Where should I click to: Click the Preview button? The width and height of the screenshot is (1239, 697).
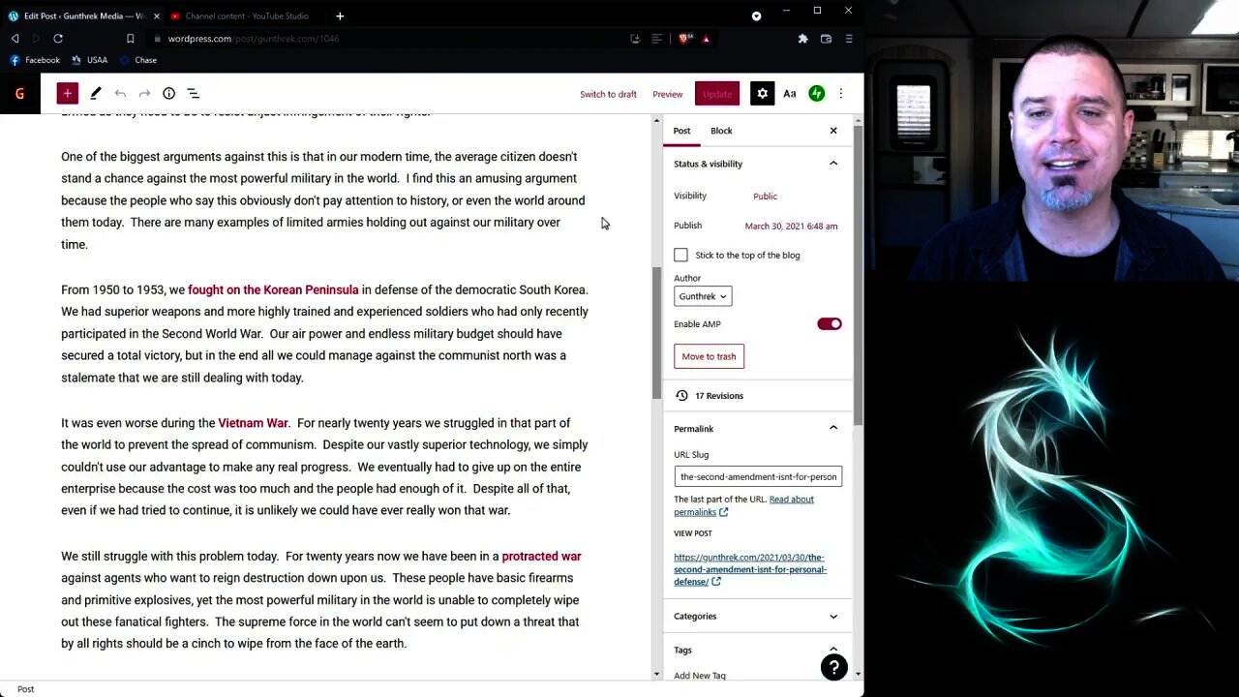coord(667,94)
